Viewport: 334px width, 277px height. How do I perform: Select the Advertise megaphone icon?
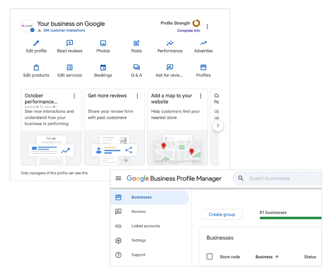pyautogui.click(x=203, y=42)
